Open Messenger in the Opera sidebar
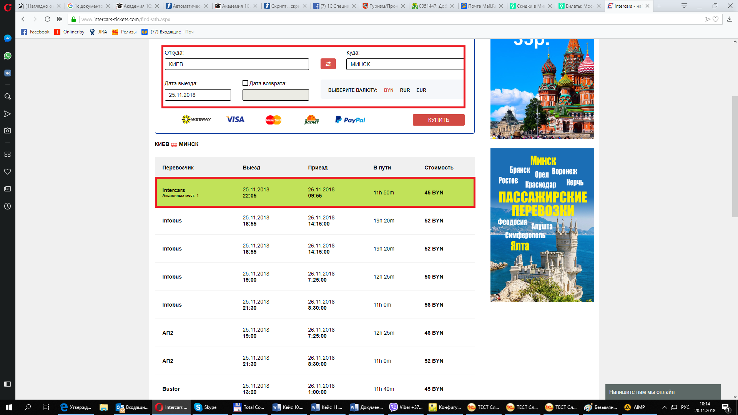This screenshot has height=415, width=738. tap(7, 38)
